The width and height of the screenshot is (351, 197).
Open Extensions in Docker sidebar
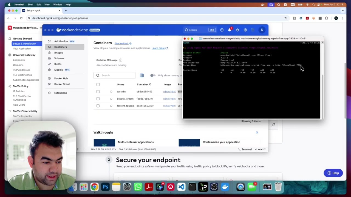[60, 93]
